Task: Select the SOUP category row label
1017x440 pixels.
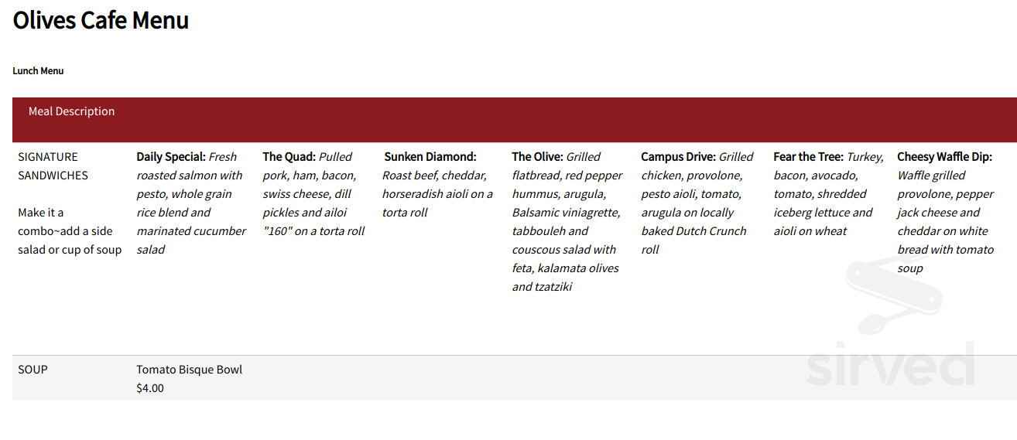Action: [x=33, y=370]
